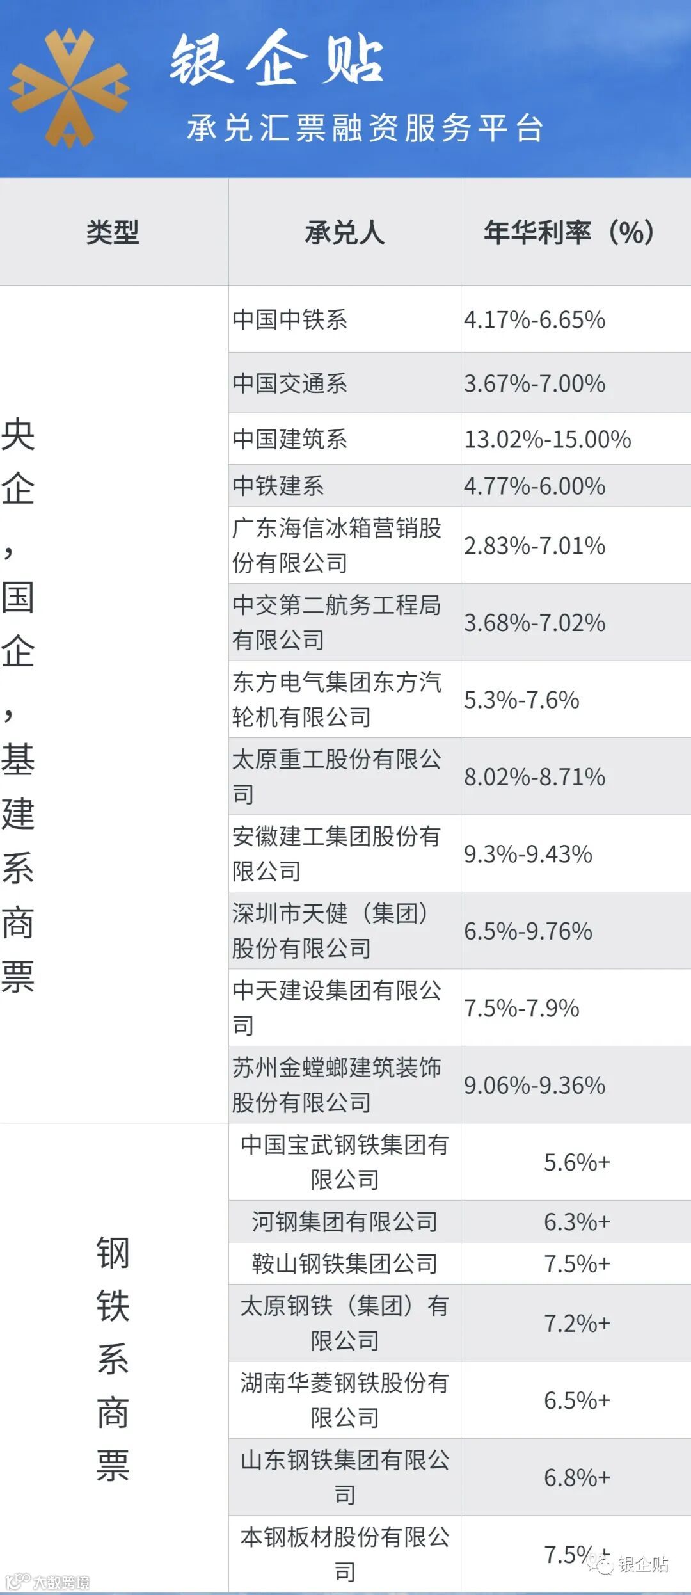Screen dimensions: 691x1595
Task: Click the 3.67%-7.00% rate cell
Action: pos(576,383)
